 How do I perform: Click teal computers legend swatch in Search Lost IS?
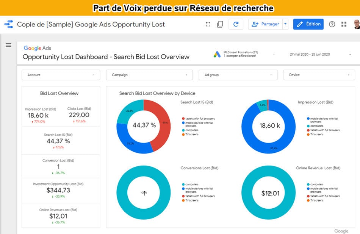point(183,130)
